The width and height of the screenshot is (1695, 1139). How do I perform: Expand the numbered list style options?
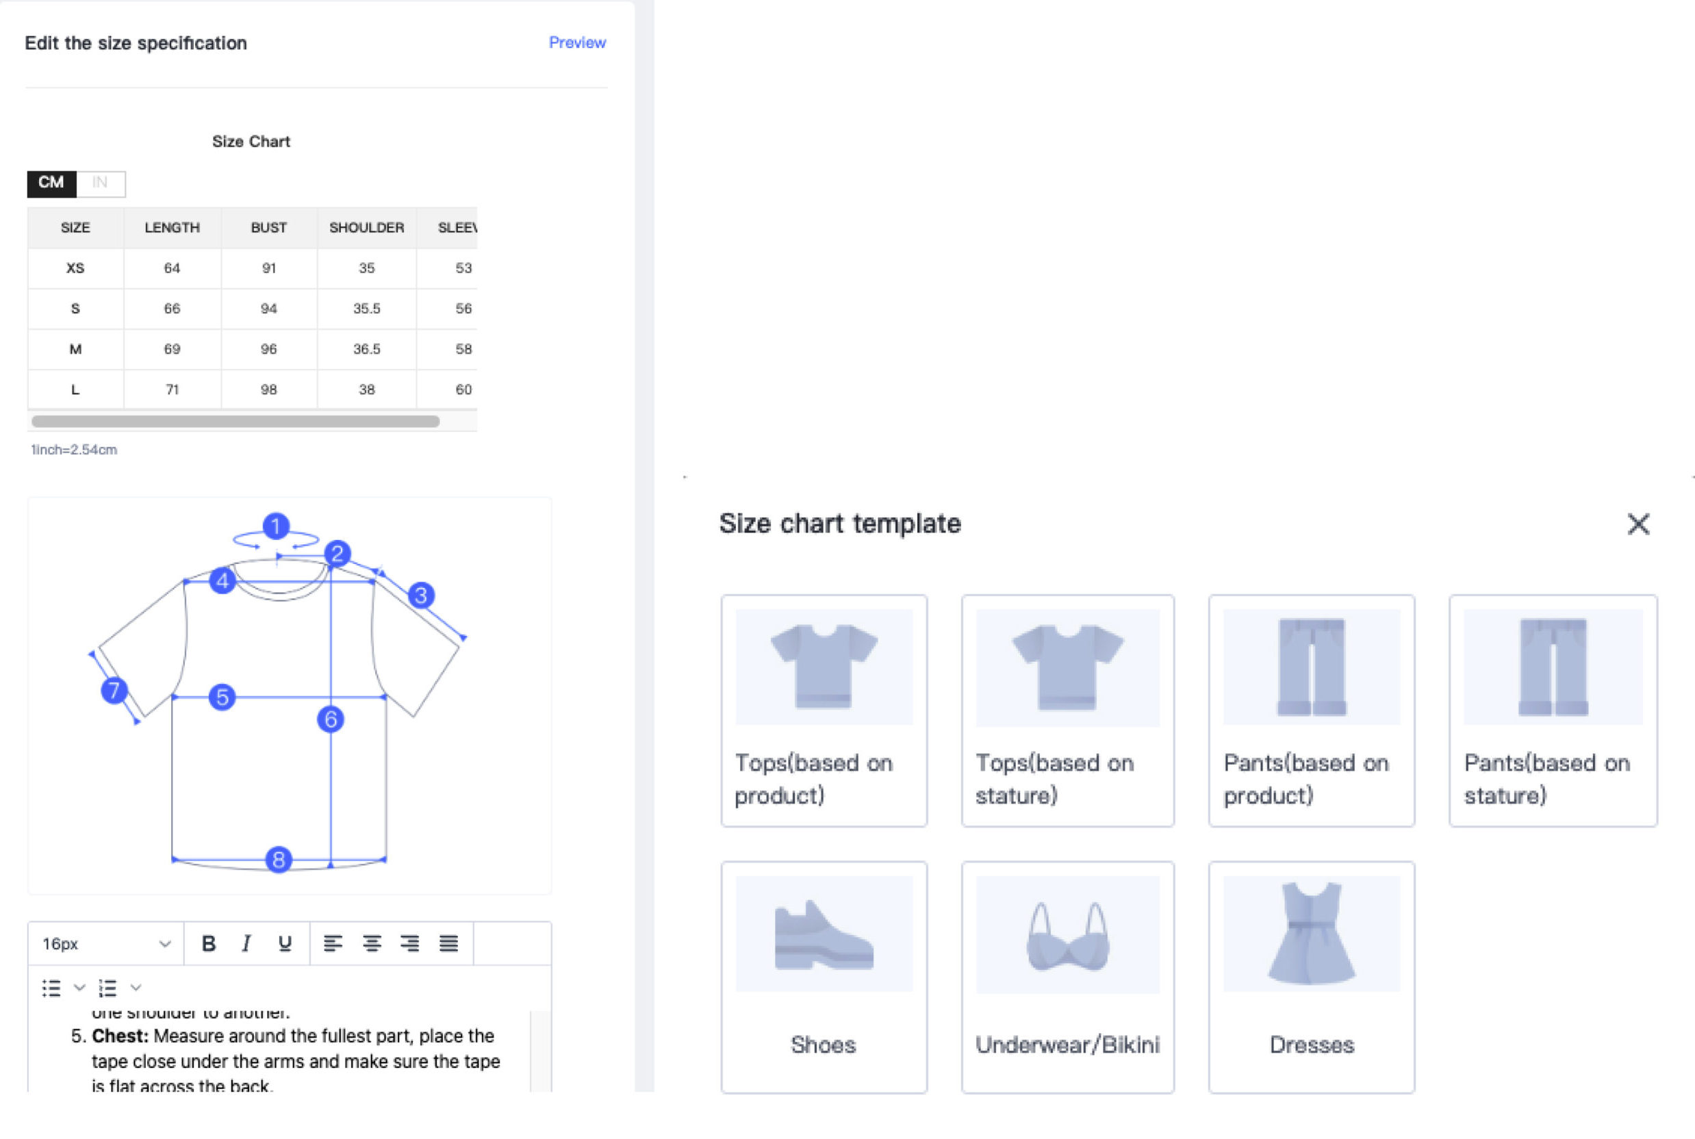click(x=134, y=987)
